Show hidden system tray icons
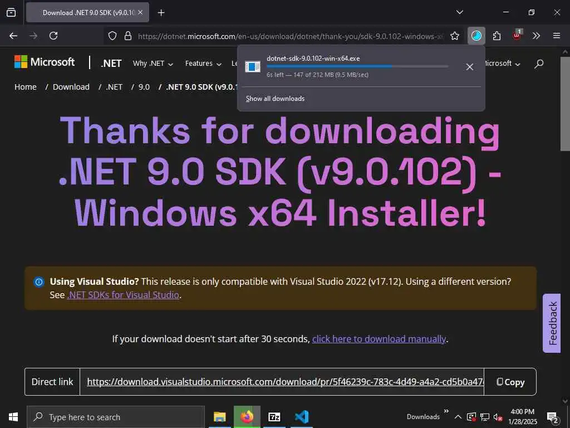The height and width of the screenshot is (428, 570). [458, 417]
